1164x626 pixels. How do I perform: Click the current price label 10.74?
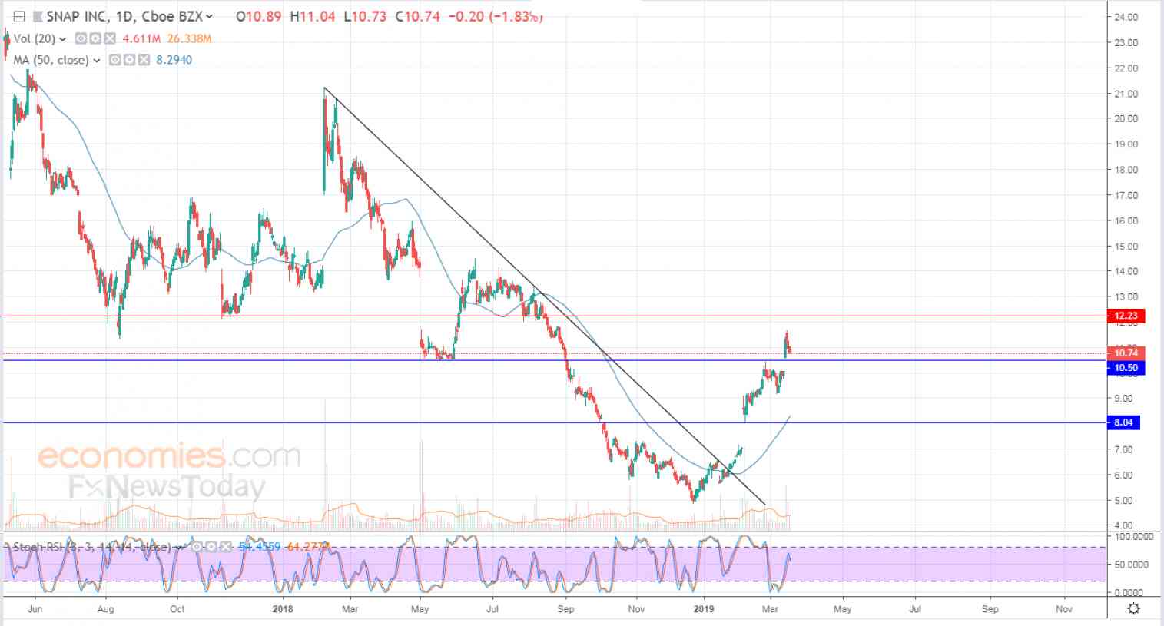[1126, 353]
